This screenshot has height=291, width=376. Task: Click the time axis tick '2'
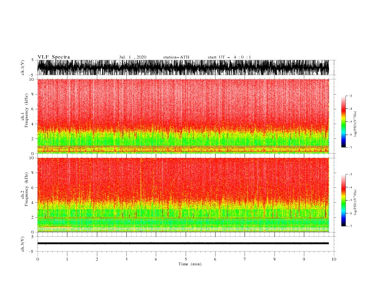(x=97, y=259)
